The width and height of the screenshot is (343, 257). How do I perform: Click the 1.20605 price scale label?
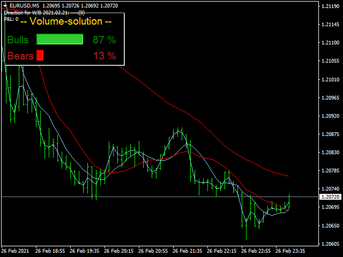tap(330, 244)
